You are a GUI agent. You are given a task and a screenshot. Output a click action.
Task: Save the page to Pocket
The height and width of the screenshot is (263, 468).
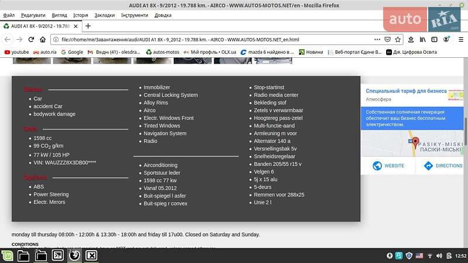coord(387,39)
